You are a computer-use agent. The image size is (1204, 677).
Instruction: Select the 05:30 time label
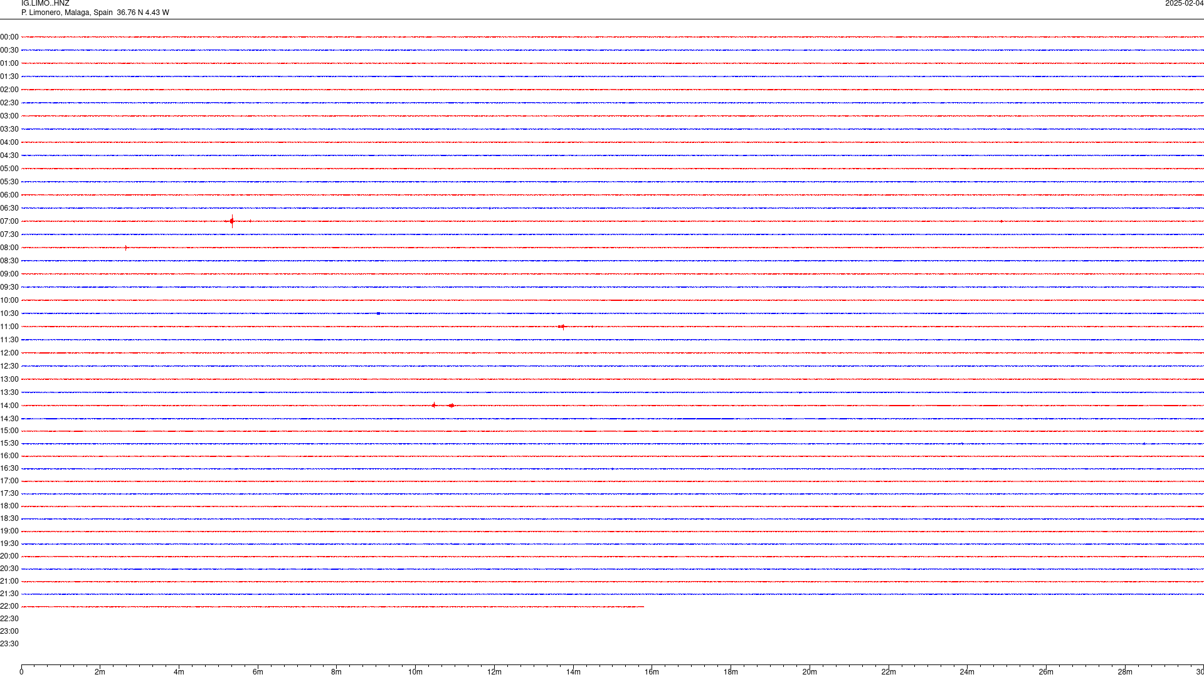point(9,182)
